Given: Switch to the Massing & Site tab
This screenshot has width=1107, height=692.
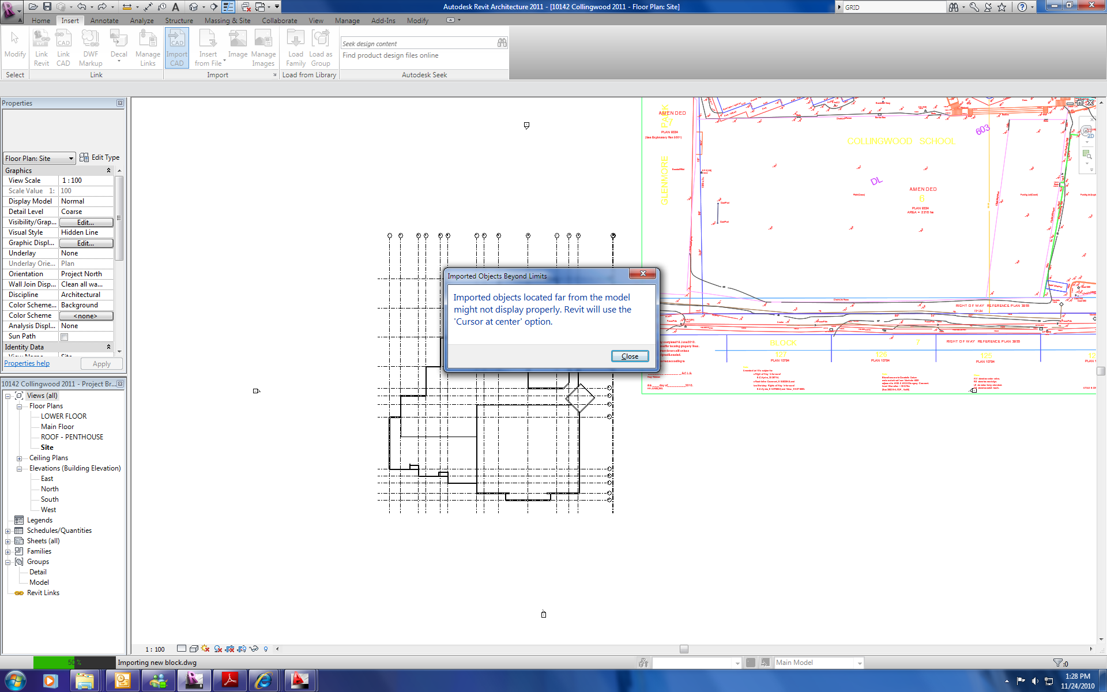Looking at the screenshot, I should point(227,20).
